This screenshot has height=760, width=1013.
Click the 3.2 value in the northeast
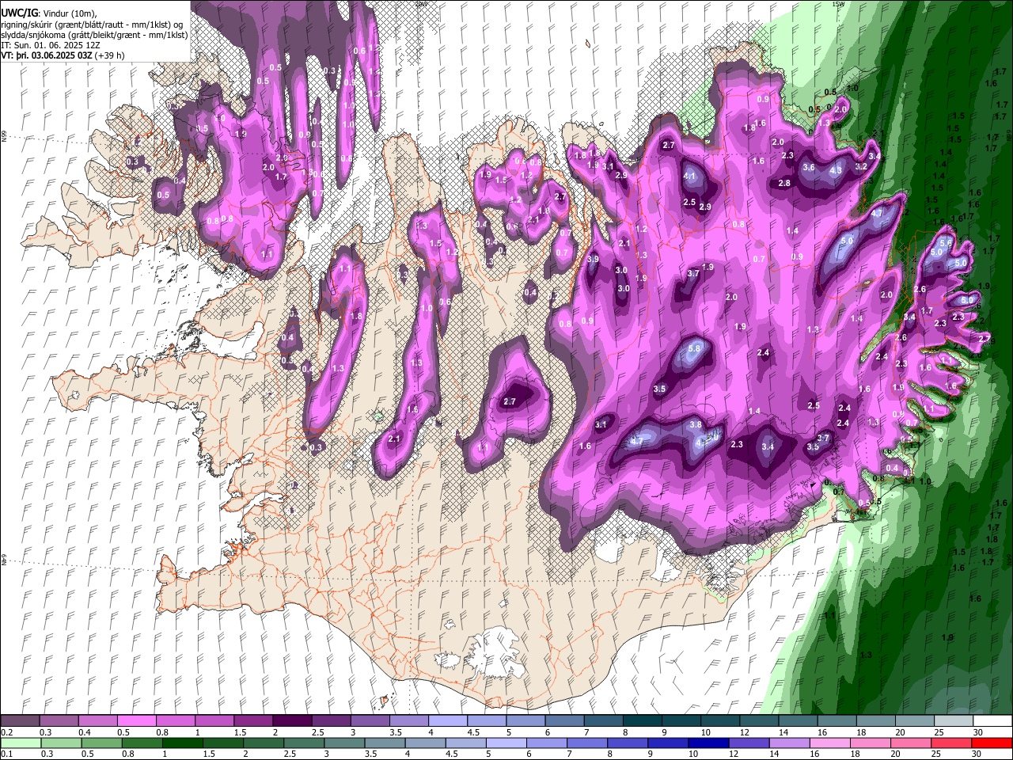[862, 167]
